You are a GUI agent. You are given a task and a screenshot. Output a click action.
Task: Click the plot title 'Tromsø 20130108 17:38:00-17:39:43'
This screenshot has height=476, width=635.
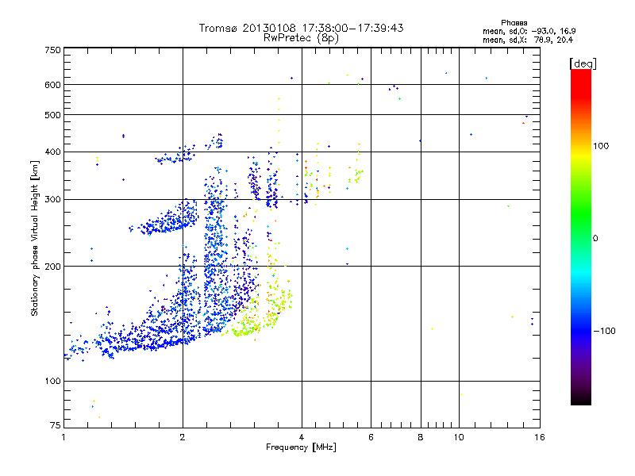point(301,28)
